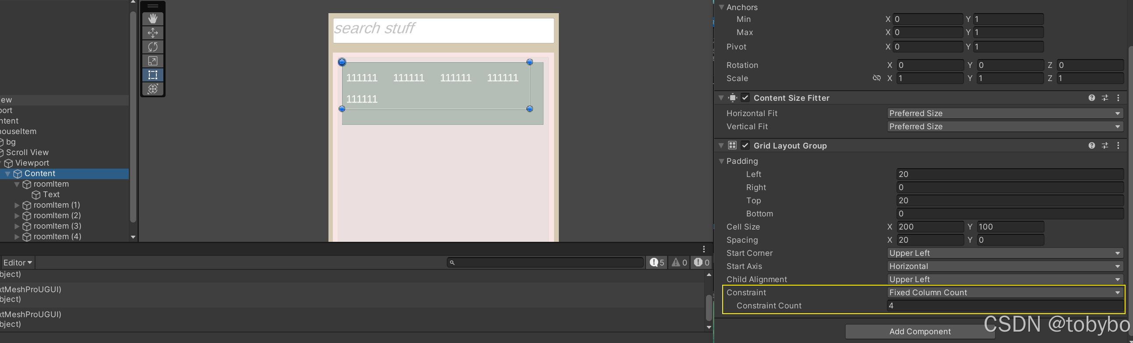The width and height of the screenshot is (1133, 343).
Task: Toggle the Scale constrained-proportions link icon
Action: (877, 78)
